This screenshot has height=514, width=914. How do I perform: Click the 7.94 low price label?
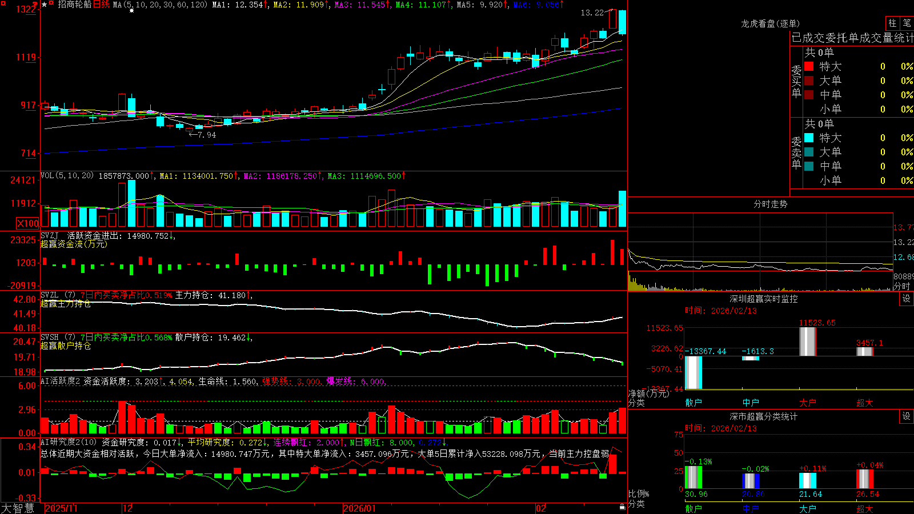click(x=207, y=135)
